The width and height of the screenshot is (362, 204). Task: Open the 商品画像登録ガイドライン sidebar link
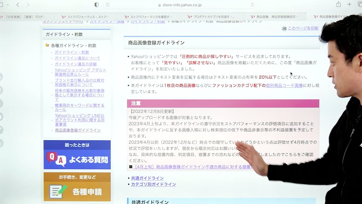pos(78,130)
